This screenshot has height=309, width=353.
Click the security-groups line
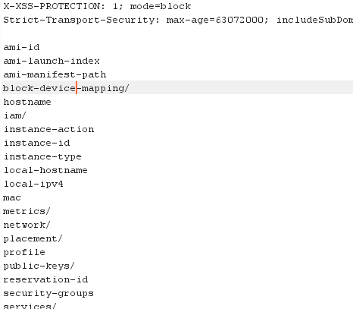[x=48, y=293]
